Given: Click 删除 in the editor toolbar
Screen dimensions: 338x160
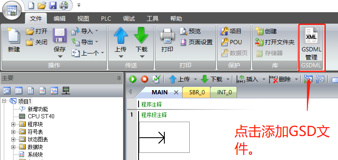Looking at the screenshot, I should 280,80.
